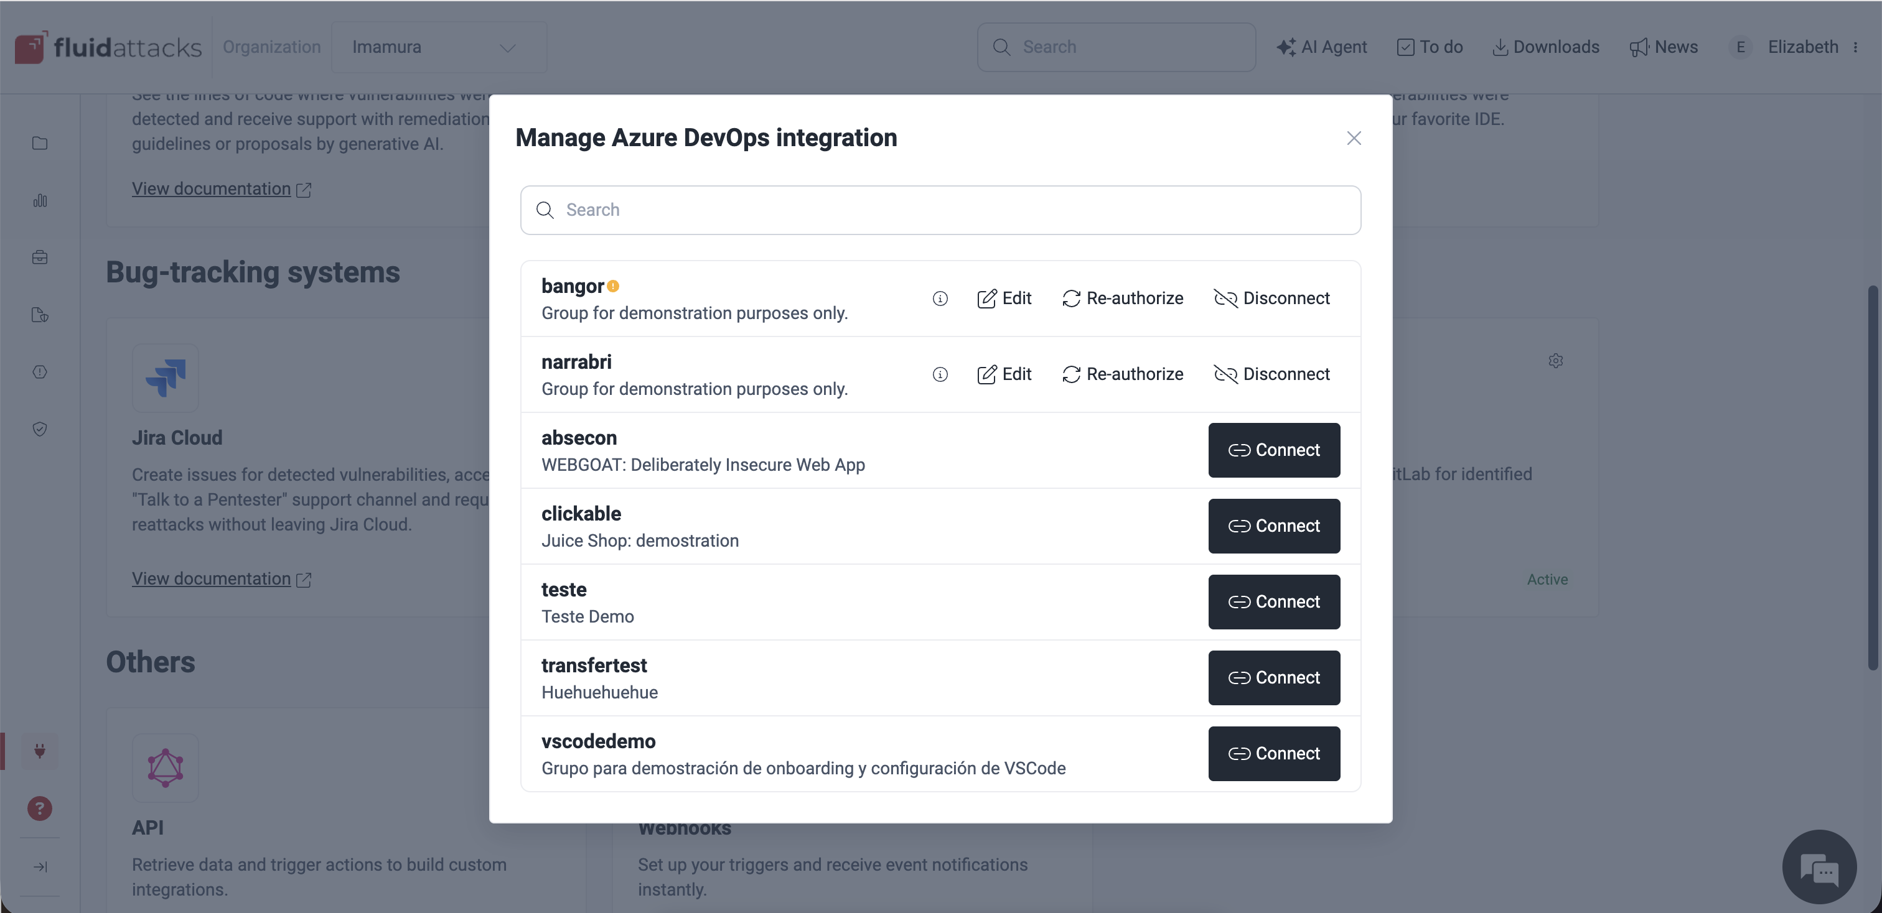Viewport: 1882px width, 913px height.
Task: Connect the clickable group
Action: [x=1274, y=526]
